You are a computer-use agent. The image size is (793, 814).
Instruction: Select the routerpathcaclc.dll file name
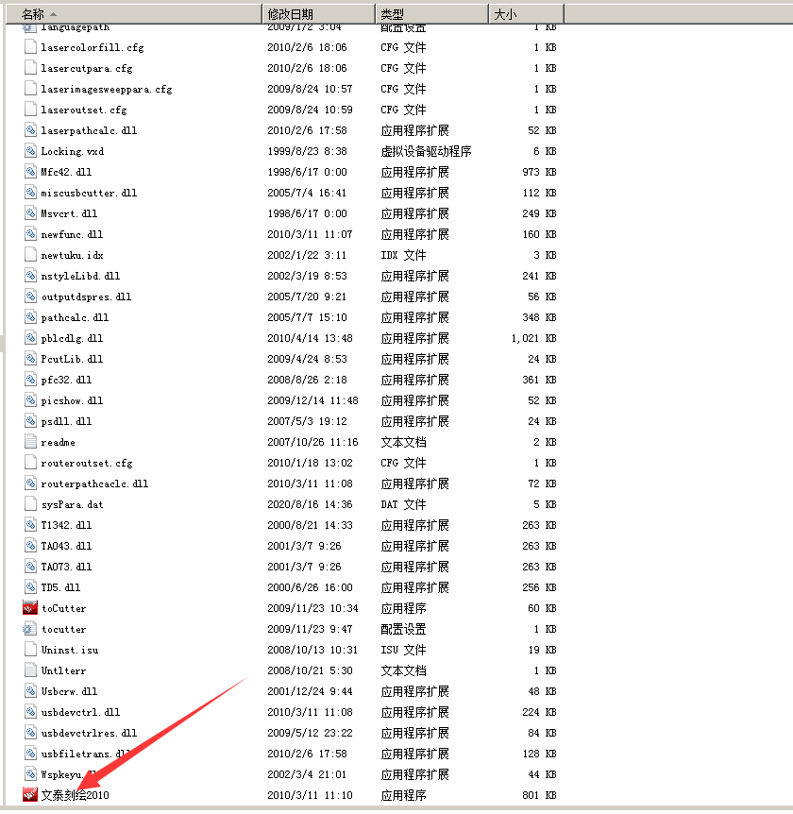coord(94,483)
